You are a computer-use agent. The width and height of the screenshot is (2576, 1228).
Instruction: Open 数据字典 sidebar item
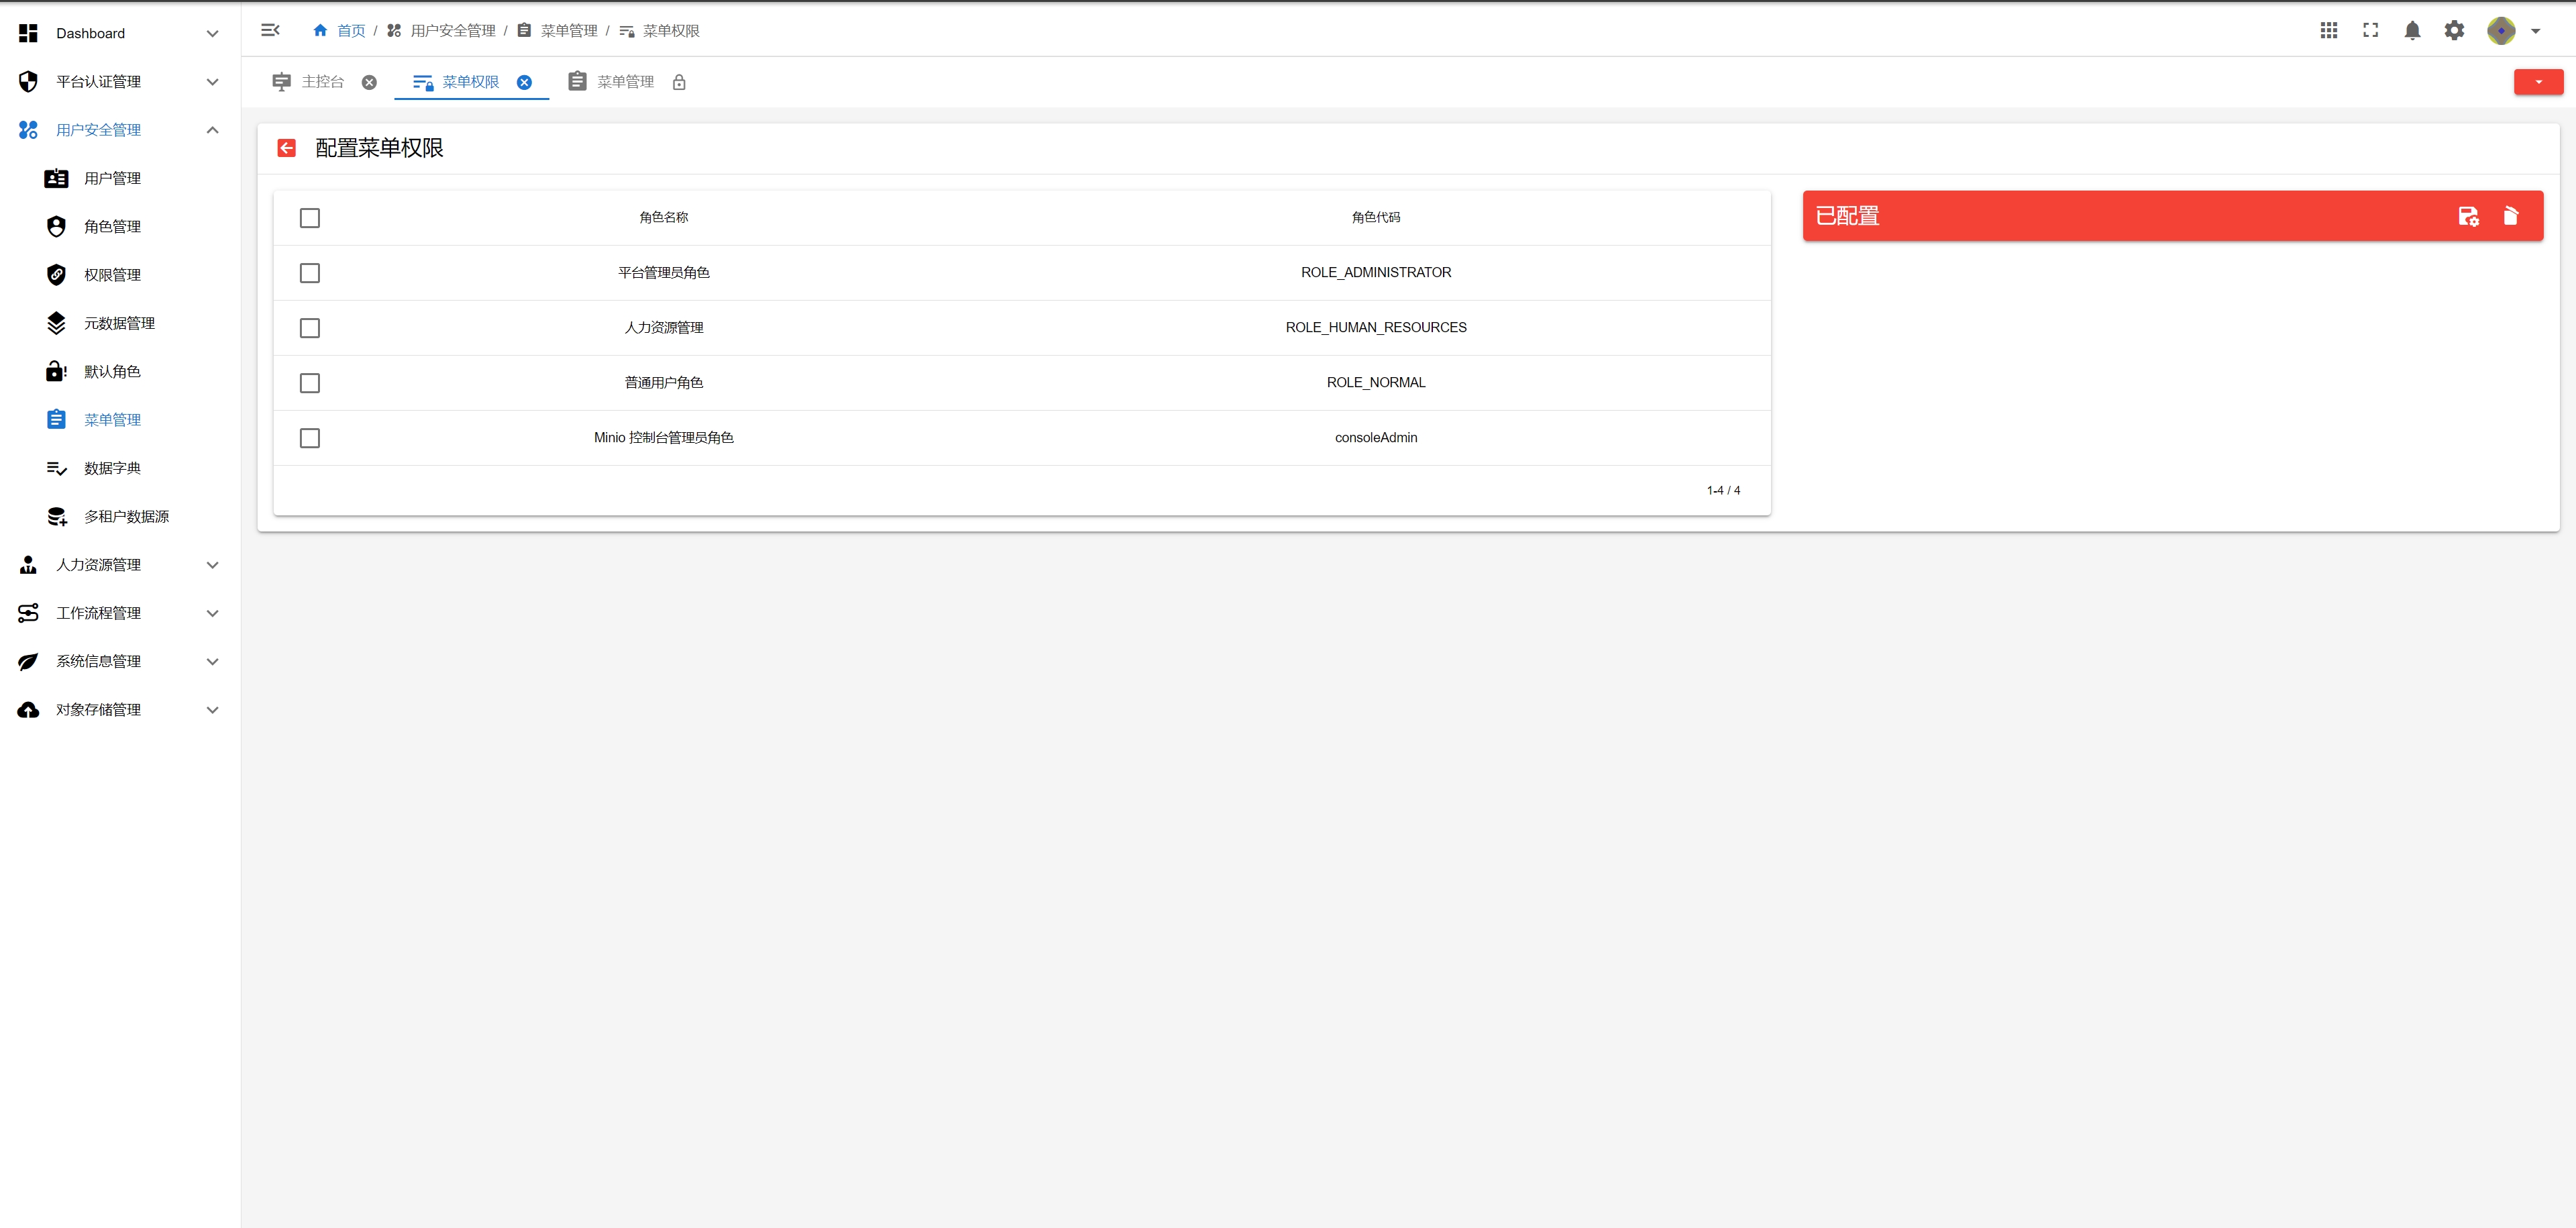[x=112, y=468]
